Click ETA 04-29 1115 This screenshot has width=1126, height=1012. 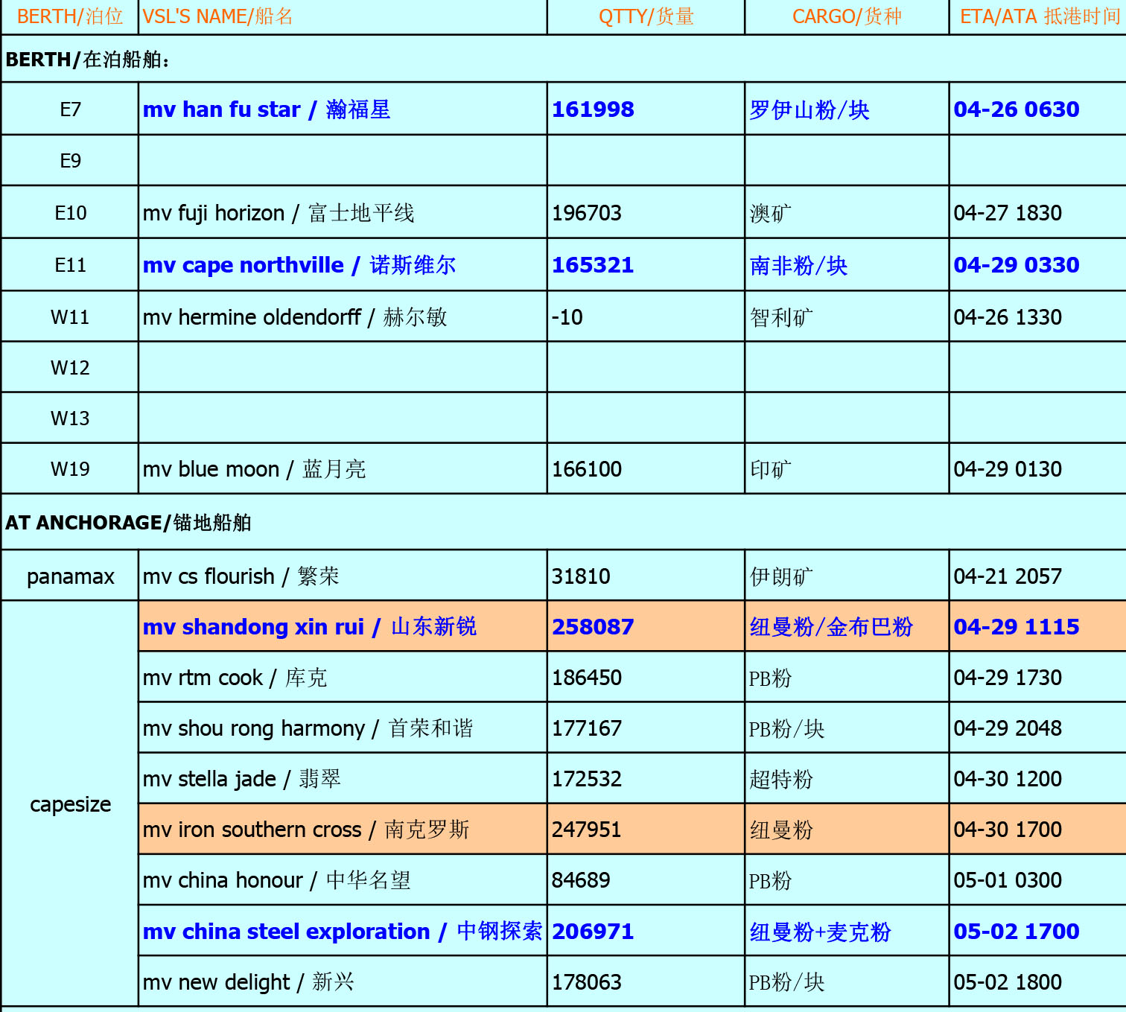(1038, 626)
